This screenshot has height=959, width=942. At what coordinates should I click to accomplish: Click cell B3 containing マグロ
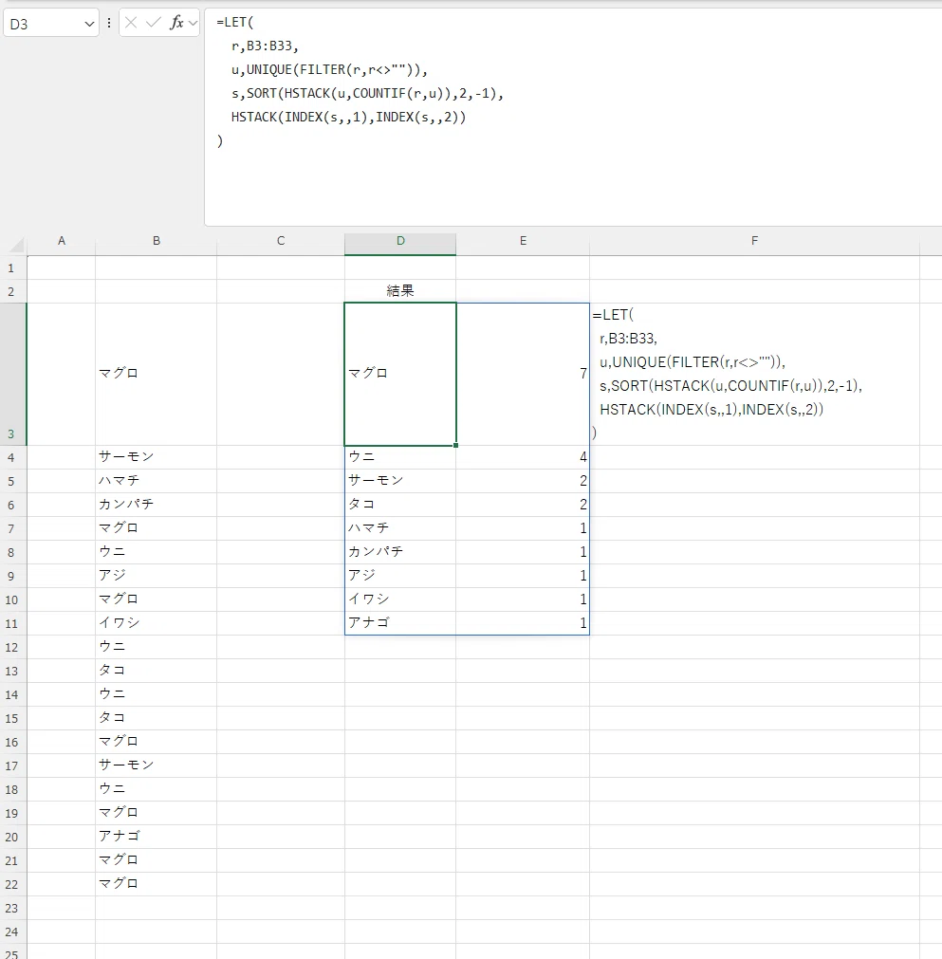tap(156, 375)
